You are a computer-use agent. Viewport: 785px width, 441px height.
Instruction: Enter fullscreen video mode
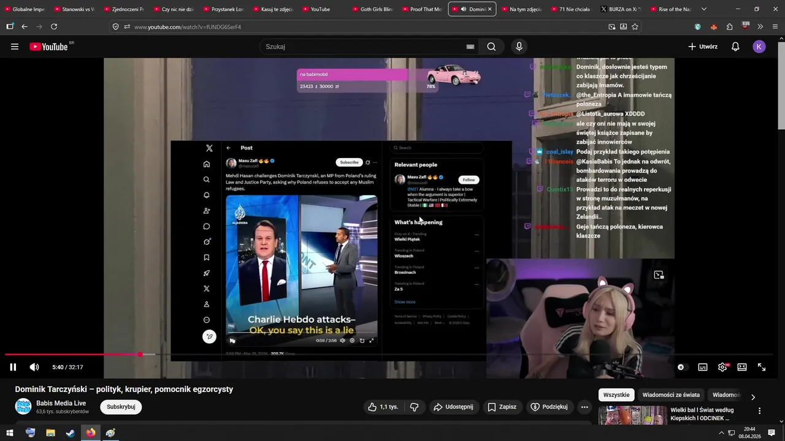[x=762, y=367]
